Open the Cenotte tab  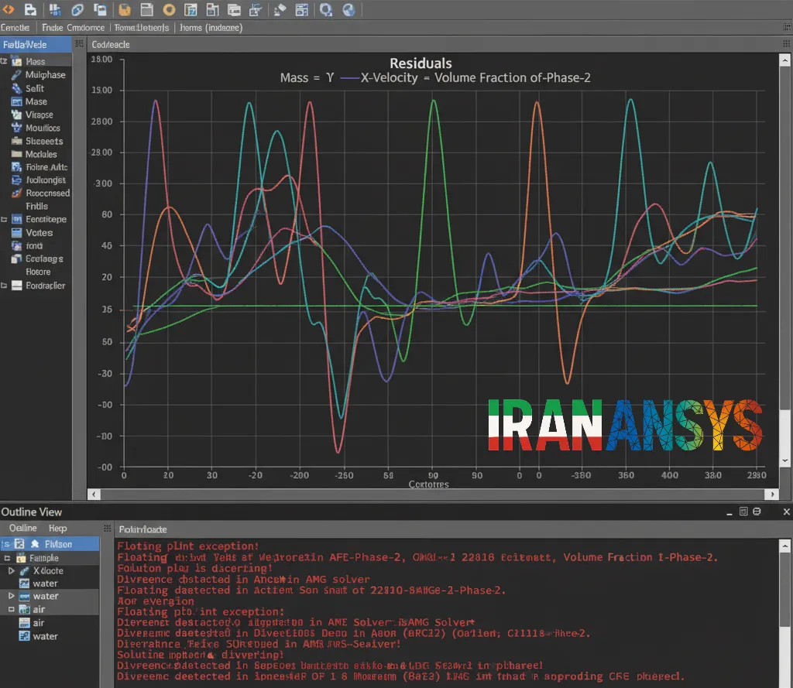(x=15, y=28)
